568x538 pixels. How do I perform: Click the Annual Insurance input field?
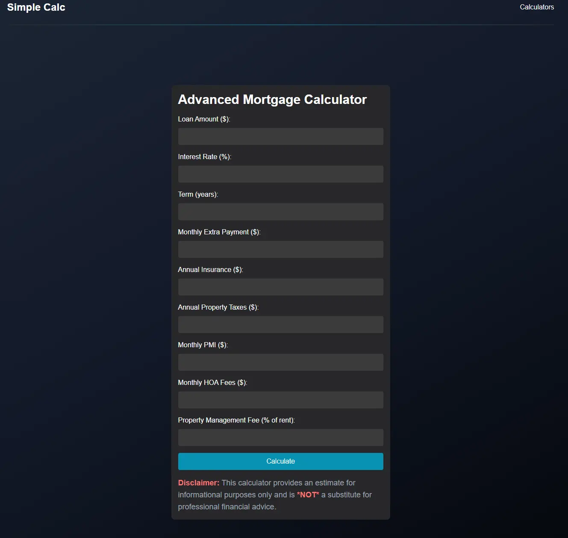(280, 287)
